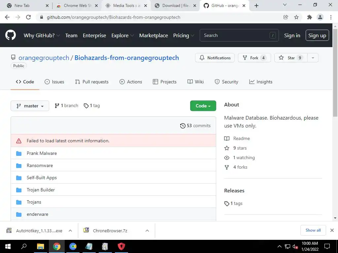Open the Self-Built Apps folder
Screen dimensions: 338x253
pyautogui.click(x=42, y=178)
